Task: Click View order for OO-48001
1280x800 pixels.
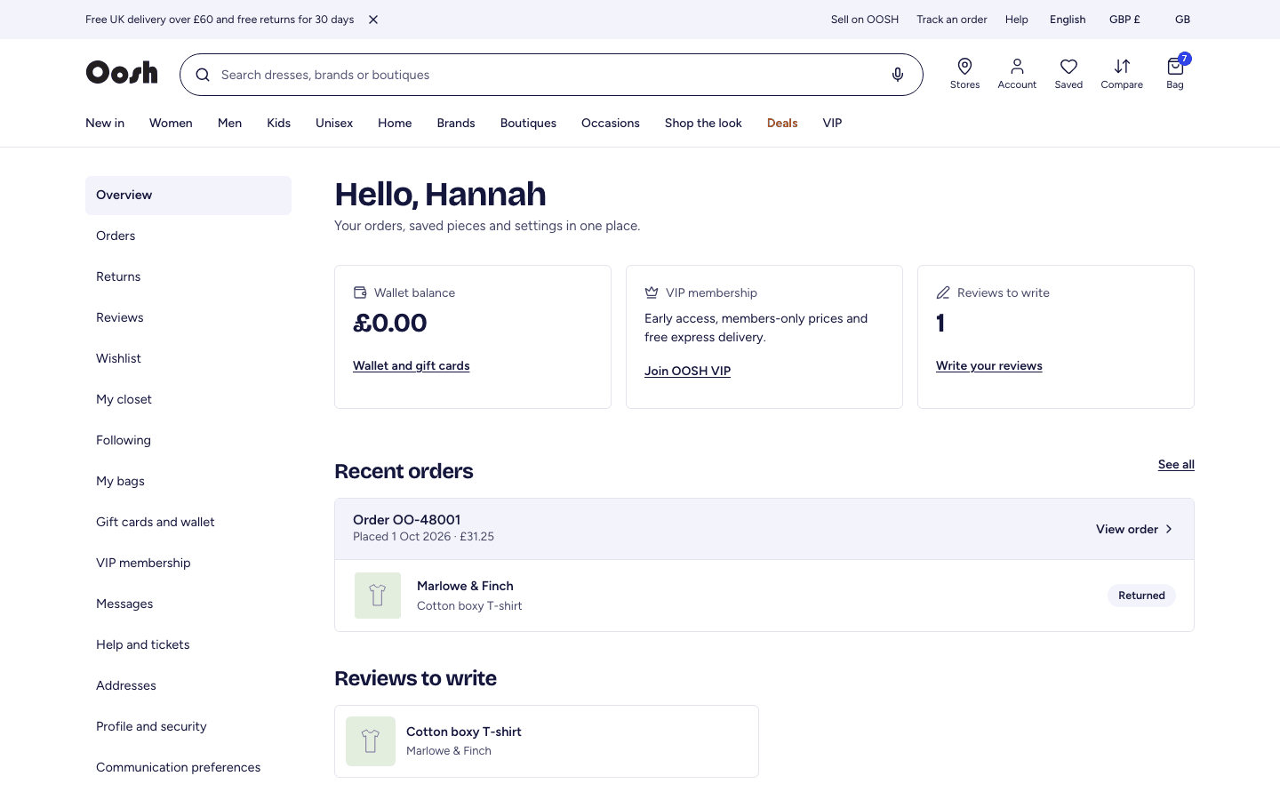Action: click(1134, 529)
